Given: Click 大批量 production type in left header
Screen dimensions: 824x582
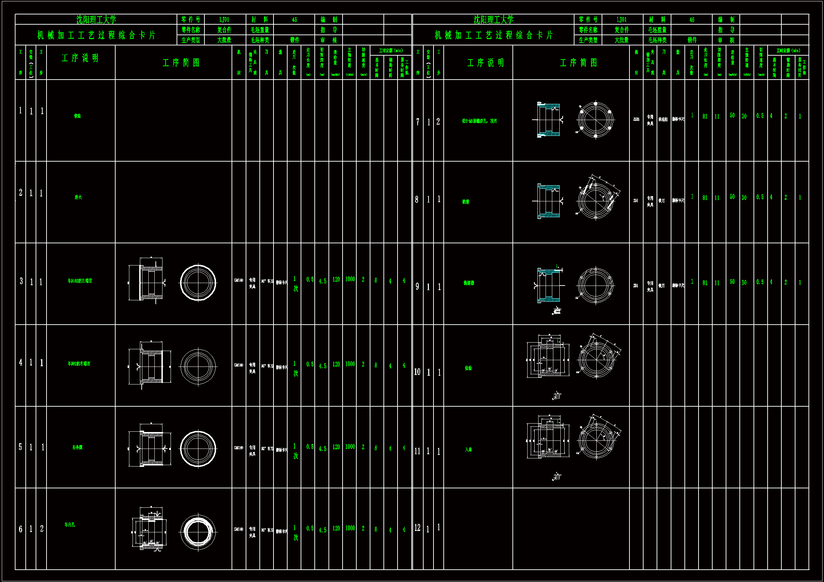Looking at the screenshot, I should pos(224,40).
